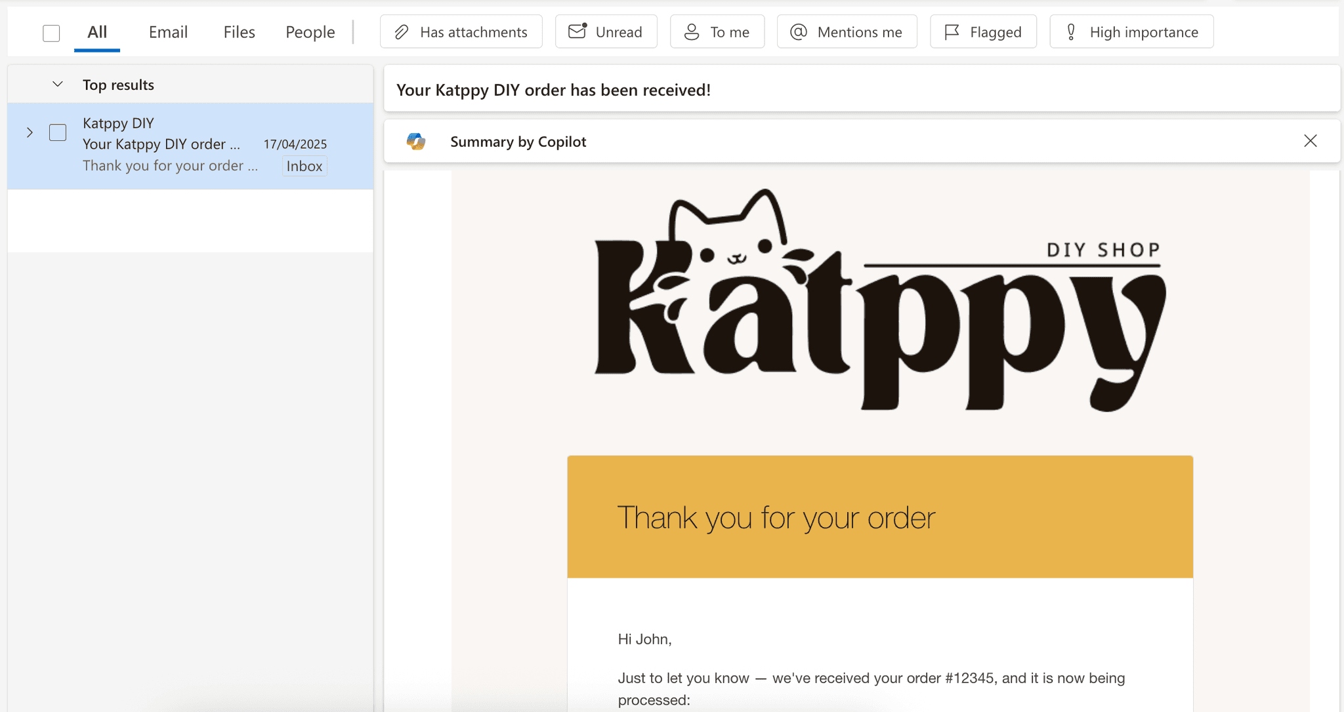Open the Summary by Copilot header

[518, 141]
